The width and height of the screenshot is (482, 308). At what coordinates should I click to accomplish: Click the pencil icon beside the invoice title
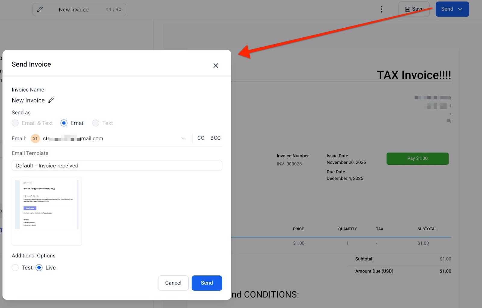tap(40, 9)
